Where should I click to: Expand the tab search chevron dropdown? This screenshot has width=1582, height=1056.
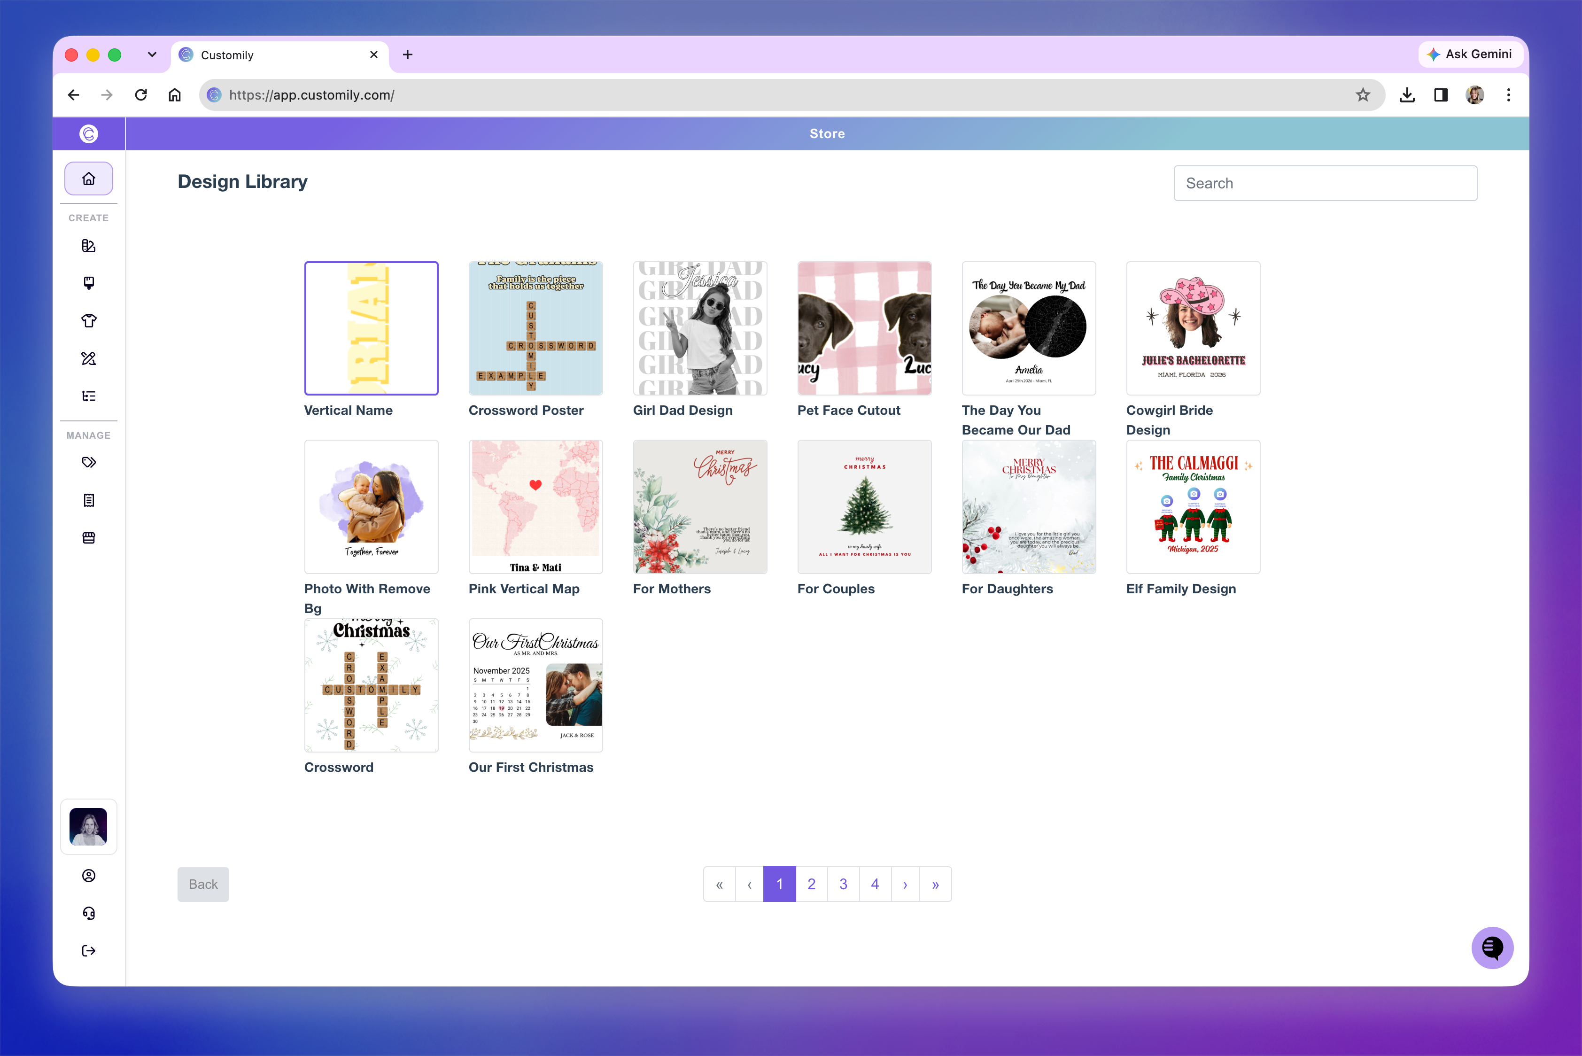[x=152, y=54]
